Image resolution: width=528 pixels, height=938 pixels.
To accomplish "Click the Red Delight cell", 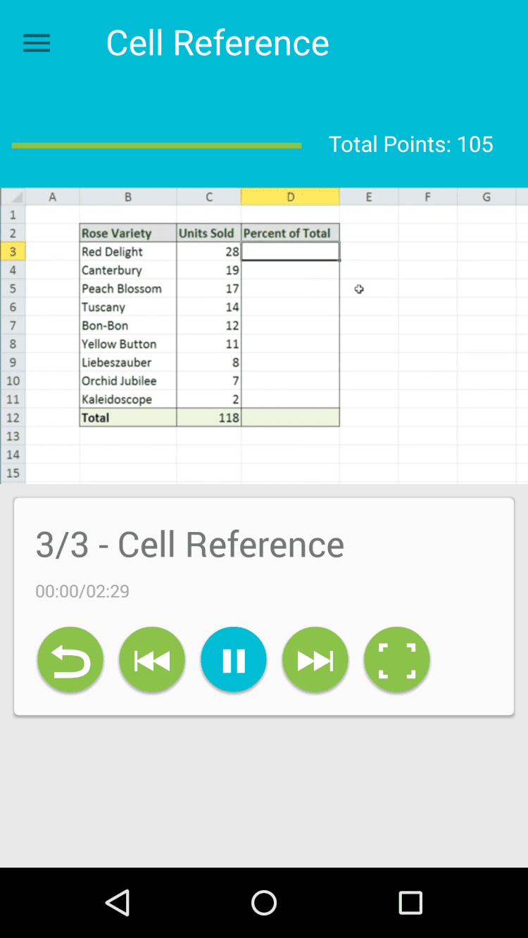I will [127, 252].
